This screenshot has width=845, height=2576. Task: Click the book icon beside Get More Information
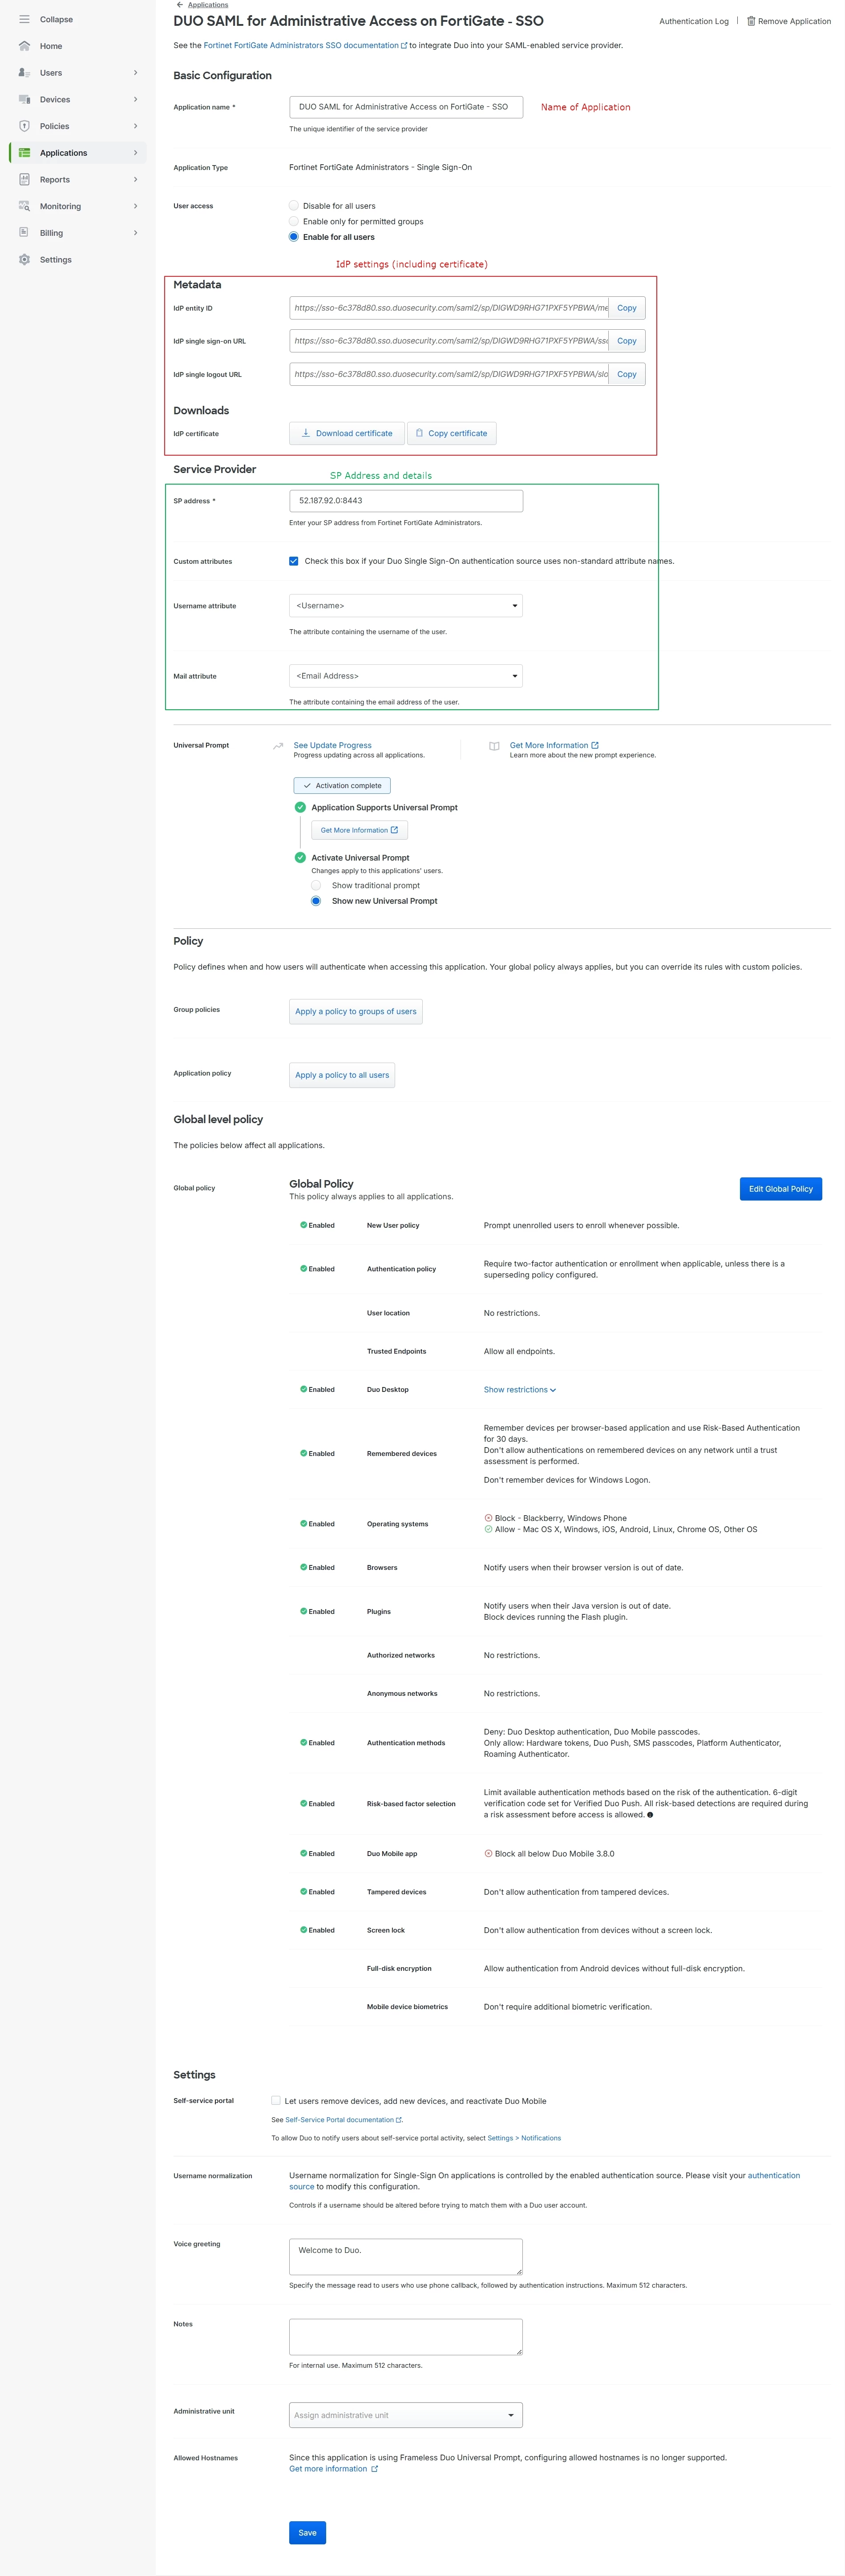coord(494,746)
